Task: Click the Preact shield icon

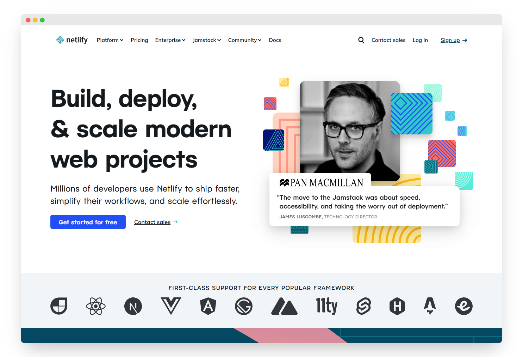Action: coord(59,306)
